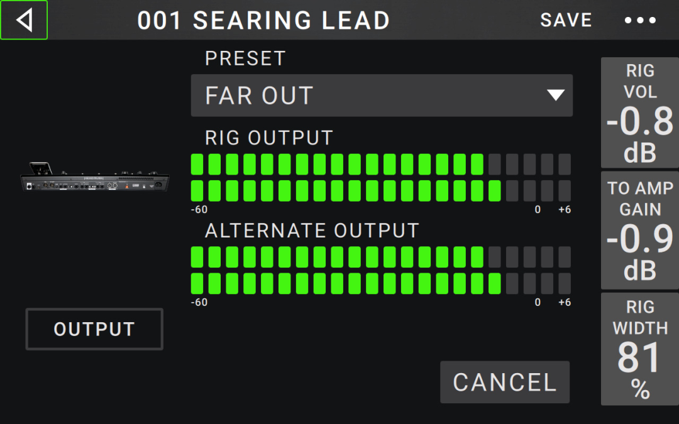
Task: Tap the back arrow icon
Action: pos(24,20)
